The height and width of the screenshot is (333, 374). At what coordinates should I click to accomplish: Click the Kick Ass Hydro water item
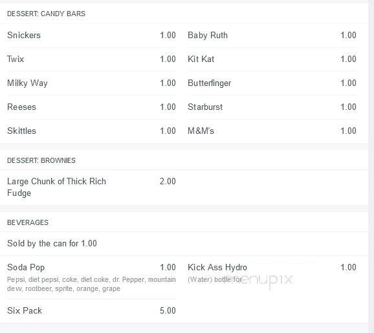coord(217,268)
